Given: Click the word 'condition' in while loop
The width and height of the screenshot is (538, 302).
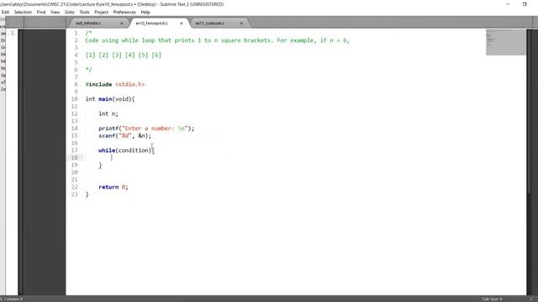Looking at the screenshot, I should point(133,150).
